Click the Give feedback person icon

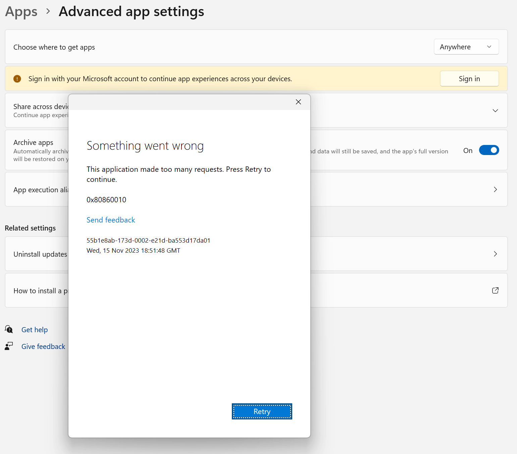coord(9,346)
